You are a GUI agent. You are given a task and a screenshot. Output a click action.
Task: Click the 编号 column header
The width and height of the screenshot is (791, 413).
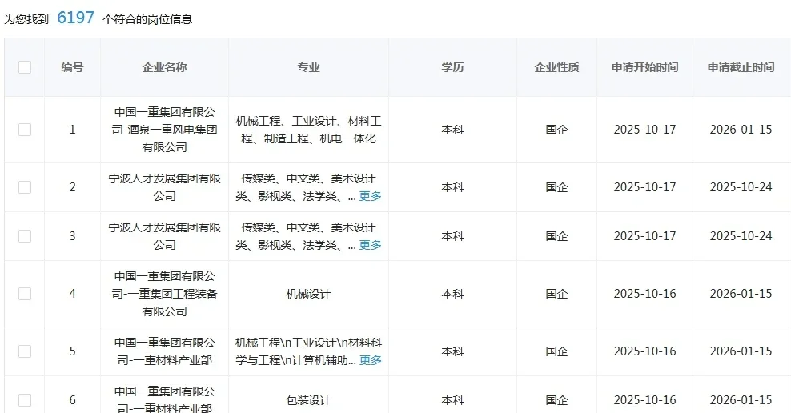[72, 67]
